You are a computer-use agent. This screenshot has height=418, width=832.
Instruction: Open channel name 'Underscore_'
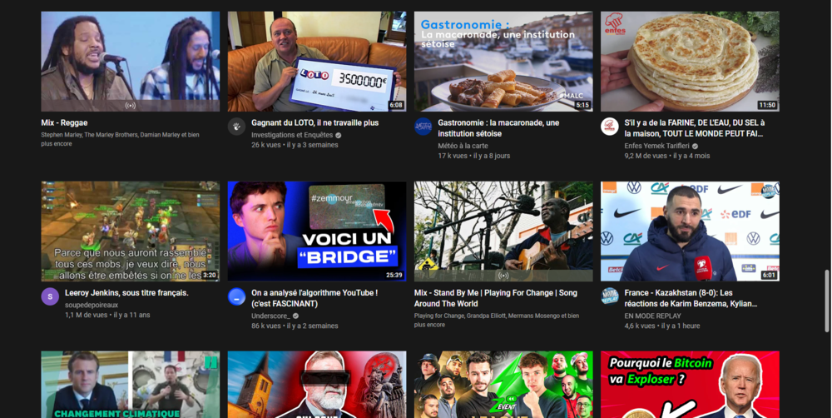click(271, 316)
